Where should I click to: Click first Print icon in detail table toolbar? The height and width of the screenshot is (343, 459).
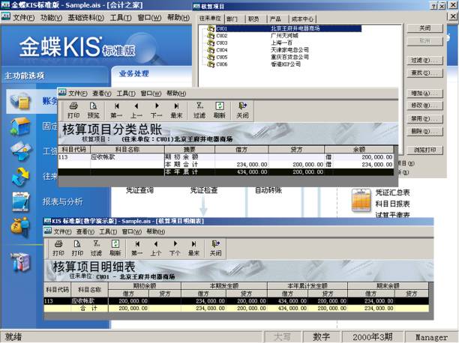click(58, 248)
